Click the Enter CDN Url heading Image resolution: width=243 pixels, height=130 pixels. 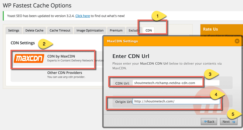coord(131,56)
